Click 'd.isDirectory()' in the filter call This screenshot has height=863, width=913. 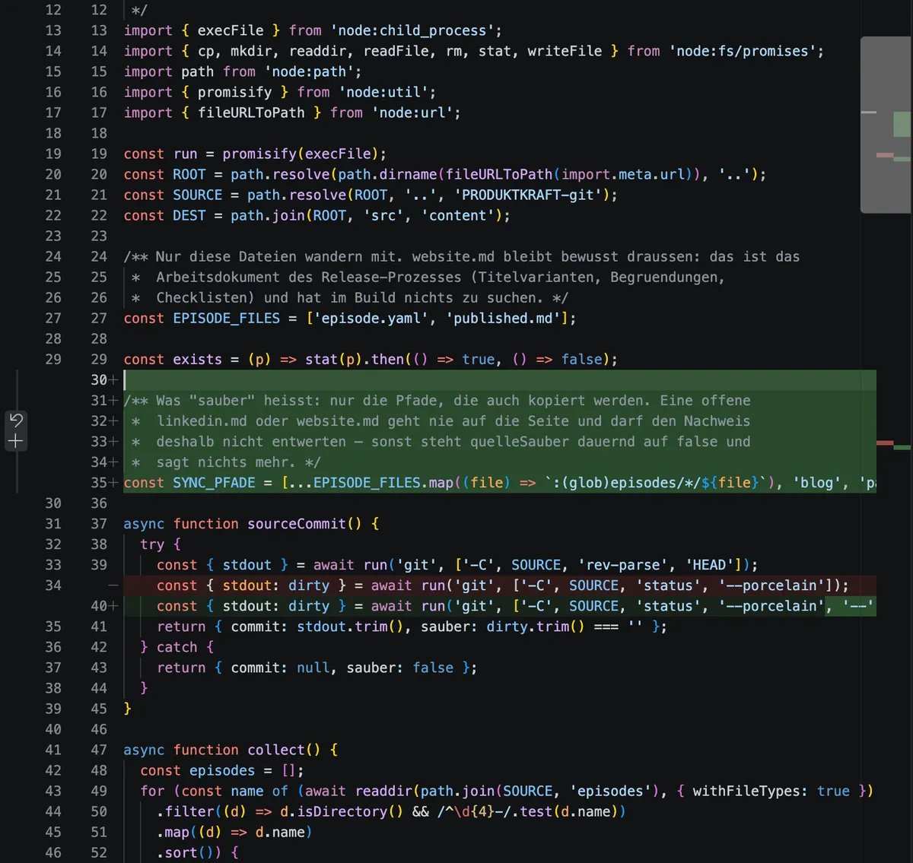pos(342,811)
